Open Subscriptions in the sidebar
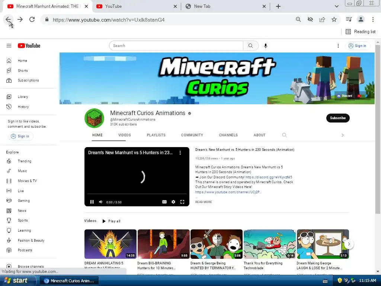The height and width of the screenshot is (286, 381). pos(29,80)
